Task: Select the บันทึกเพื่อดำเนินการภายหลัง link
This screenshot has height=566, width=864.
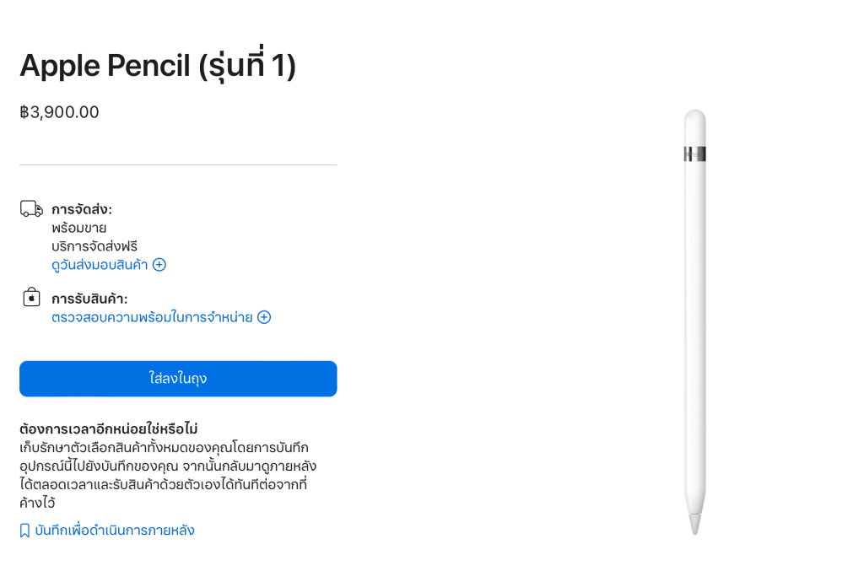Action: click(x=115, y=531)
